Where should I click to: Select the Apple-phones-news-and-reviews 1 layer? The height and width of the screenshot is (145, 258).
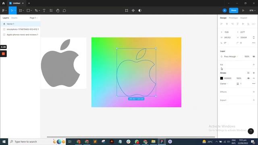tap(20, 35)
